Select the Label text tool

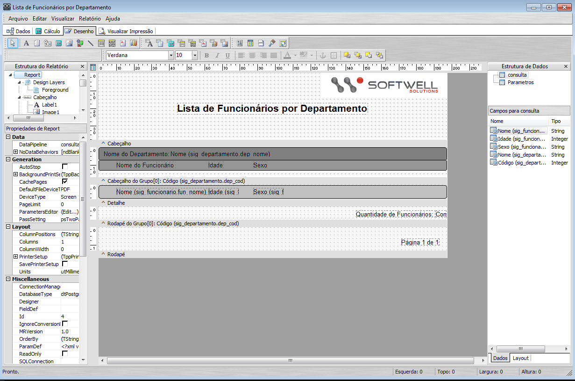tap(27, 43)
